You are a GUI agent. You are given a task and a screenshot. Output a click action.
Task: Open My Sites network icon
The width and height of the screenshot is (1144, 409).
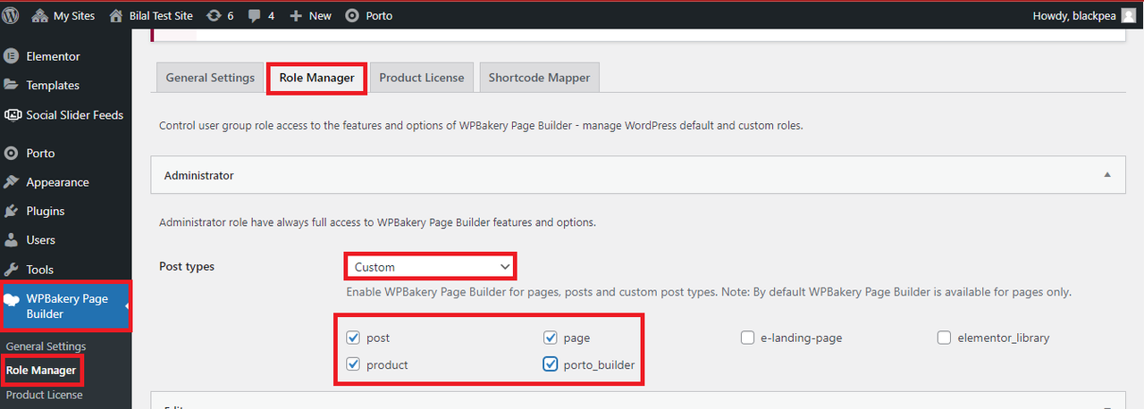(x=39, y=15)
